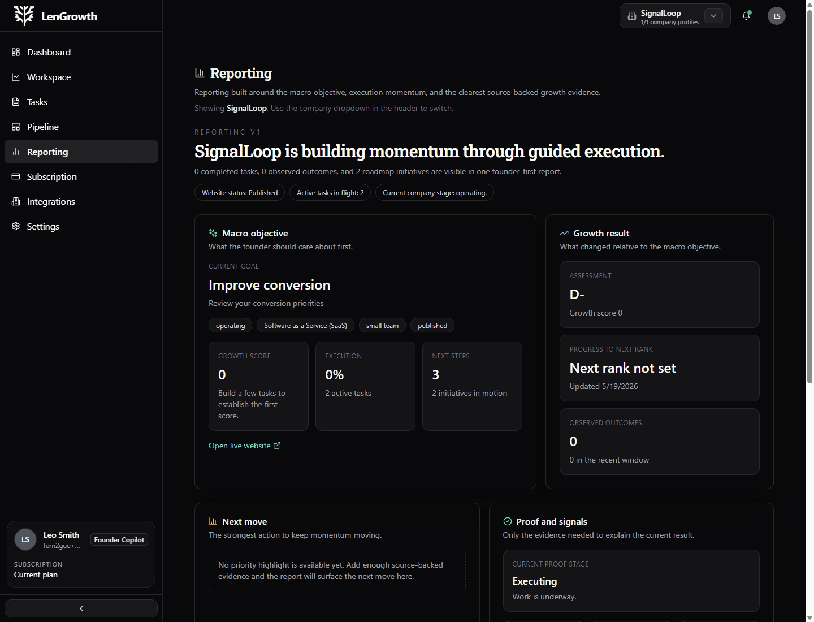The height and width of the screenshot is (622, 814).
Task: Click the Execution 0% card
Action: click(x=365, y=386)
